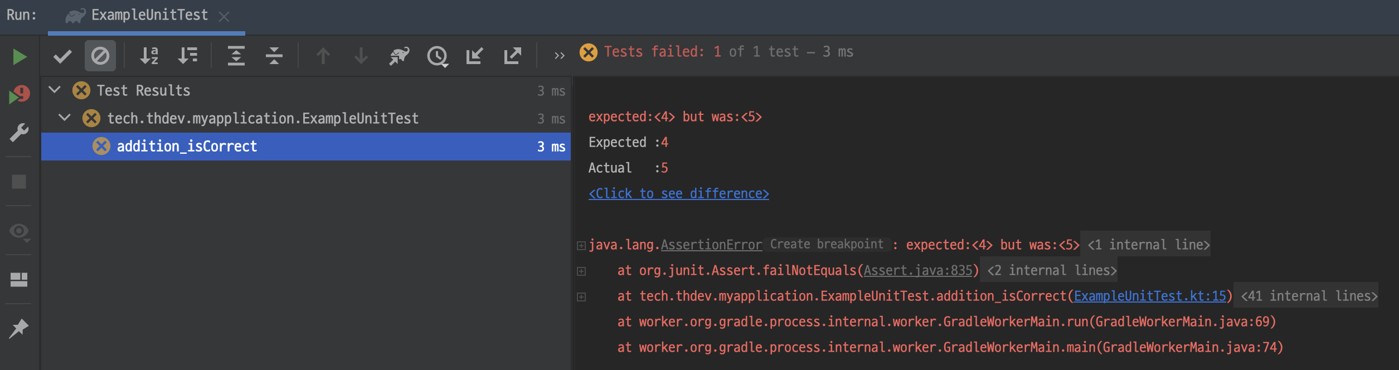Viewport: 1399px width, 370px height.
Task: Rerun the test with green play icon
Action: (x=19, y=57)
